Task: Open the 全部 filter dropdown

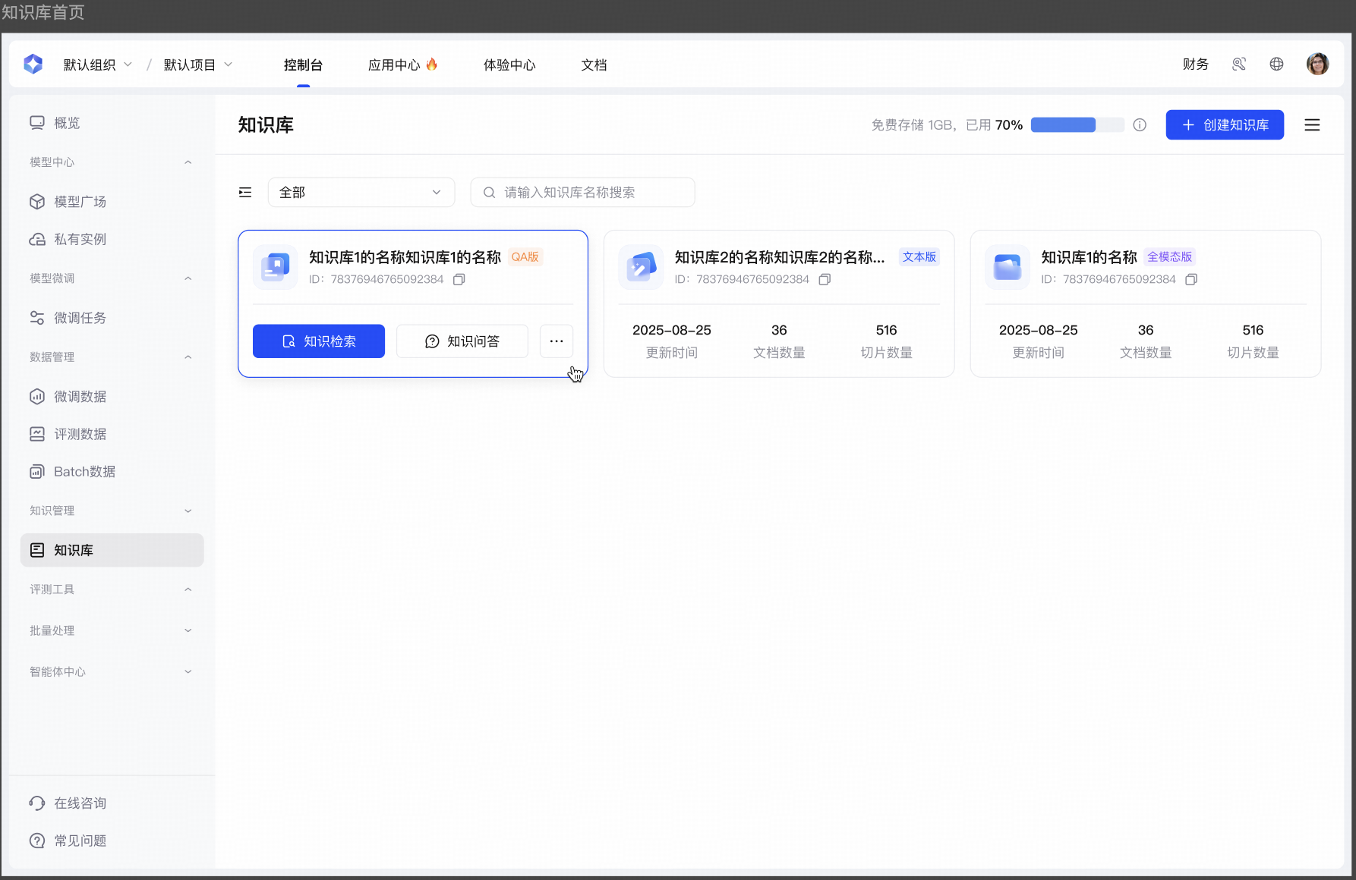Action: 361,193
